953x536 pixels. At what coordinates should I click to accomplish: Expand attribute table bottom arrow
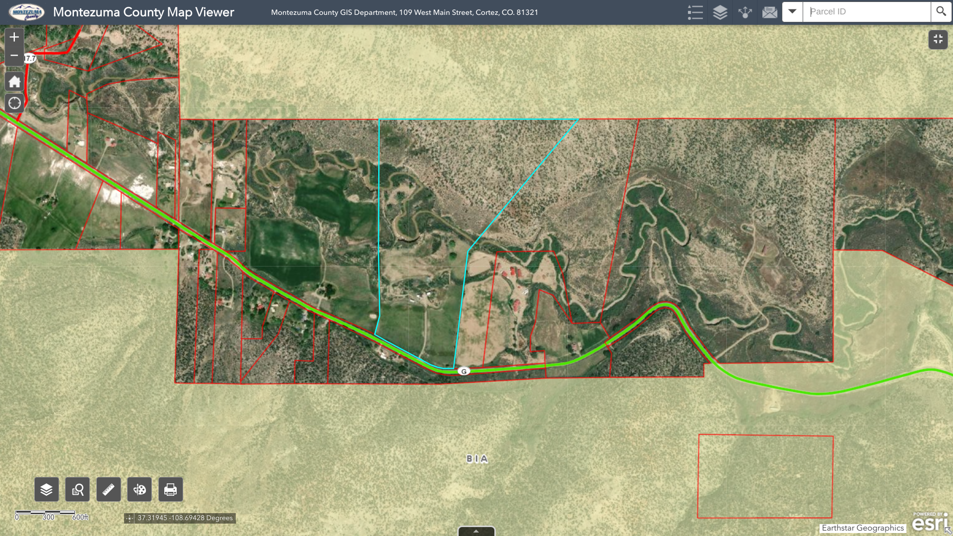click(476, 531)
